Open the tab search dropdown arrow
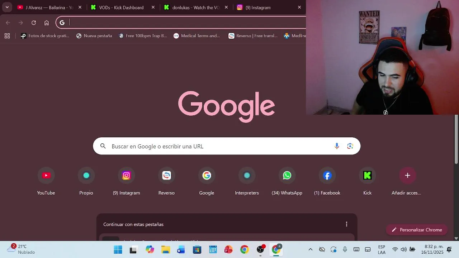The height and width of the screenshot is (258, 459). [7, 7]
